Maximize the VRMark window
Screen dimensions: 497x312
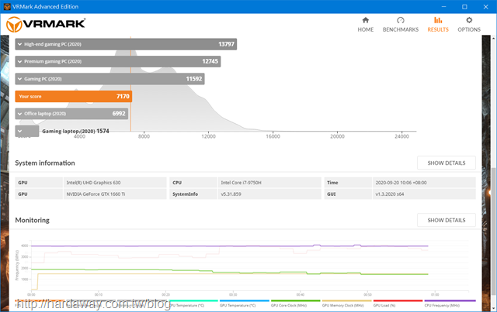point(464,7)
